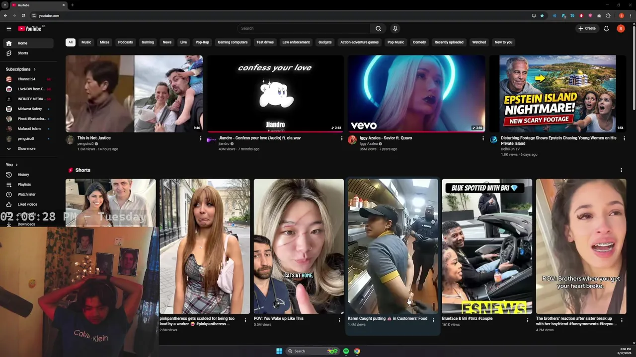Click the search magnifier button
The height and width of the screenshot is (357, 636).
coord(378,28)
